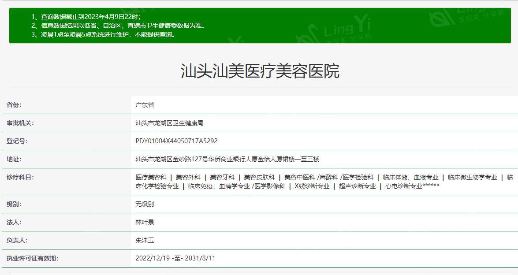Image resolution: width=518 pixels, height=275 pixels.
Task: Click the responsible person name 朱洙玉
Action: pyautogui.click(x=145, y=240)
